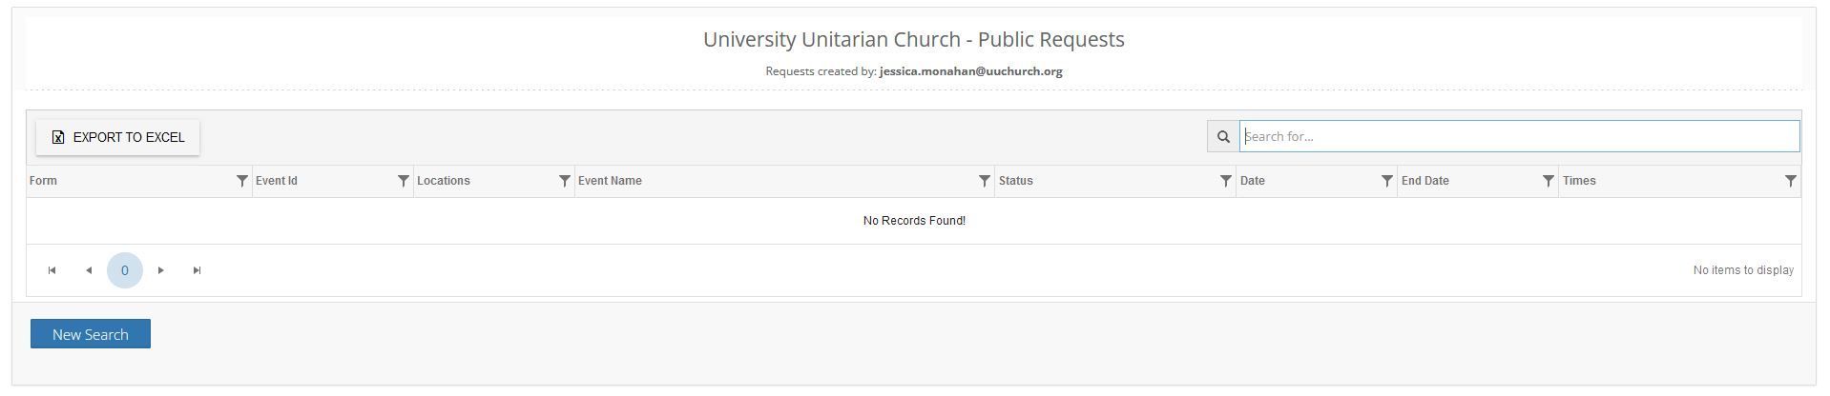Jump to the last page arrow
The width and height of the screenshot is (1830, 396).
tap(198, 270)
